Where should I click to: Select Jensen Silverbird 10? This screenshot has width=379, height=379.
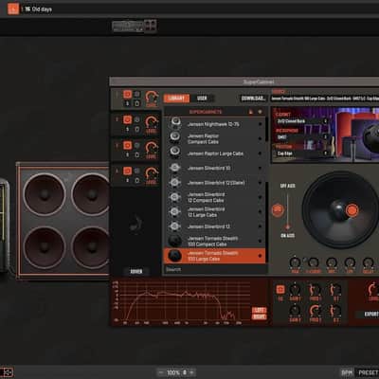[215, 168]
